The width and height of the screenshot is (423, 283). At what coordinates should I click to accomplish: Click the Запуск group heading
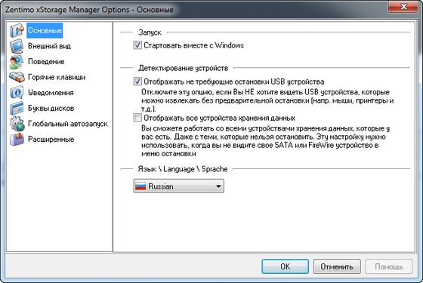pyautogui.click(x=150, y=32)
